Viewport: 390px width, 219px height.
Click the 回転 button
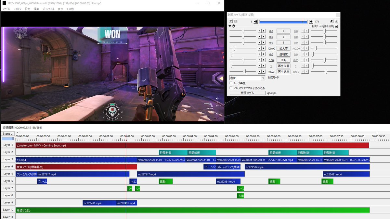283,60
